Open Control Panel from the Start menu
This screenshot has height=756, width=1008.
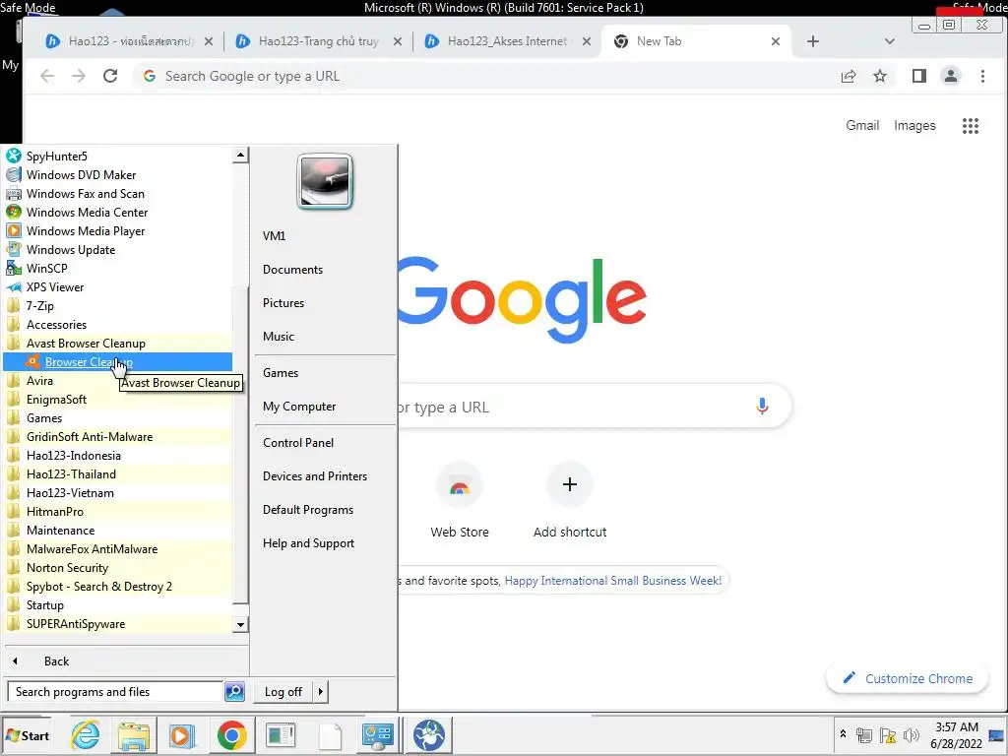297,443
